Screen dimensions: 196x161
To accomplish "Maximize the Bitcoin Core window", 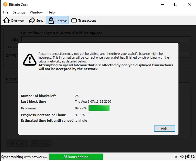I will coord(176,4).
